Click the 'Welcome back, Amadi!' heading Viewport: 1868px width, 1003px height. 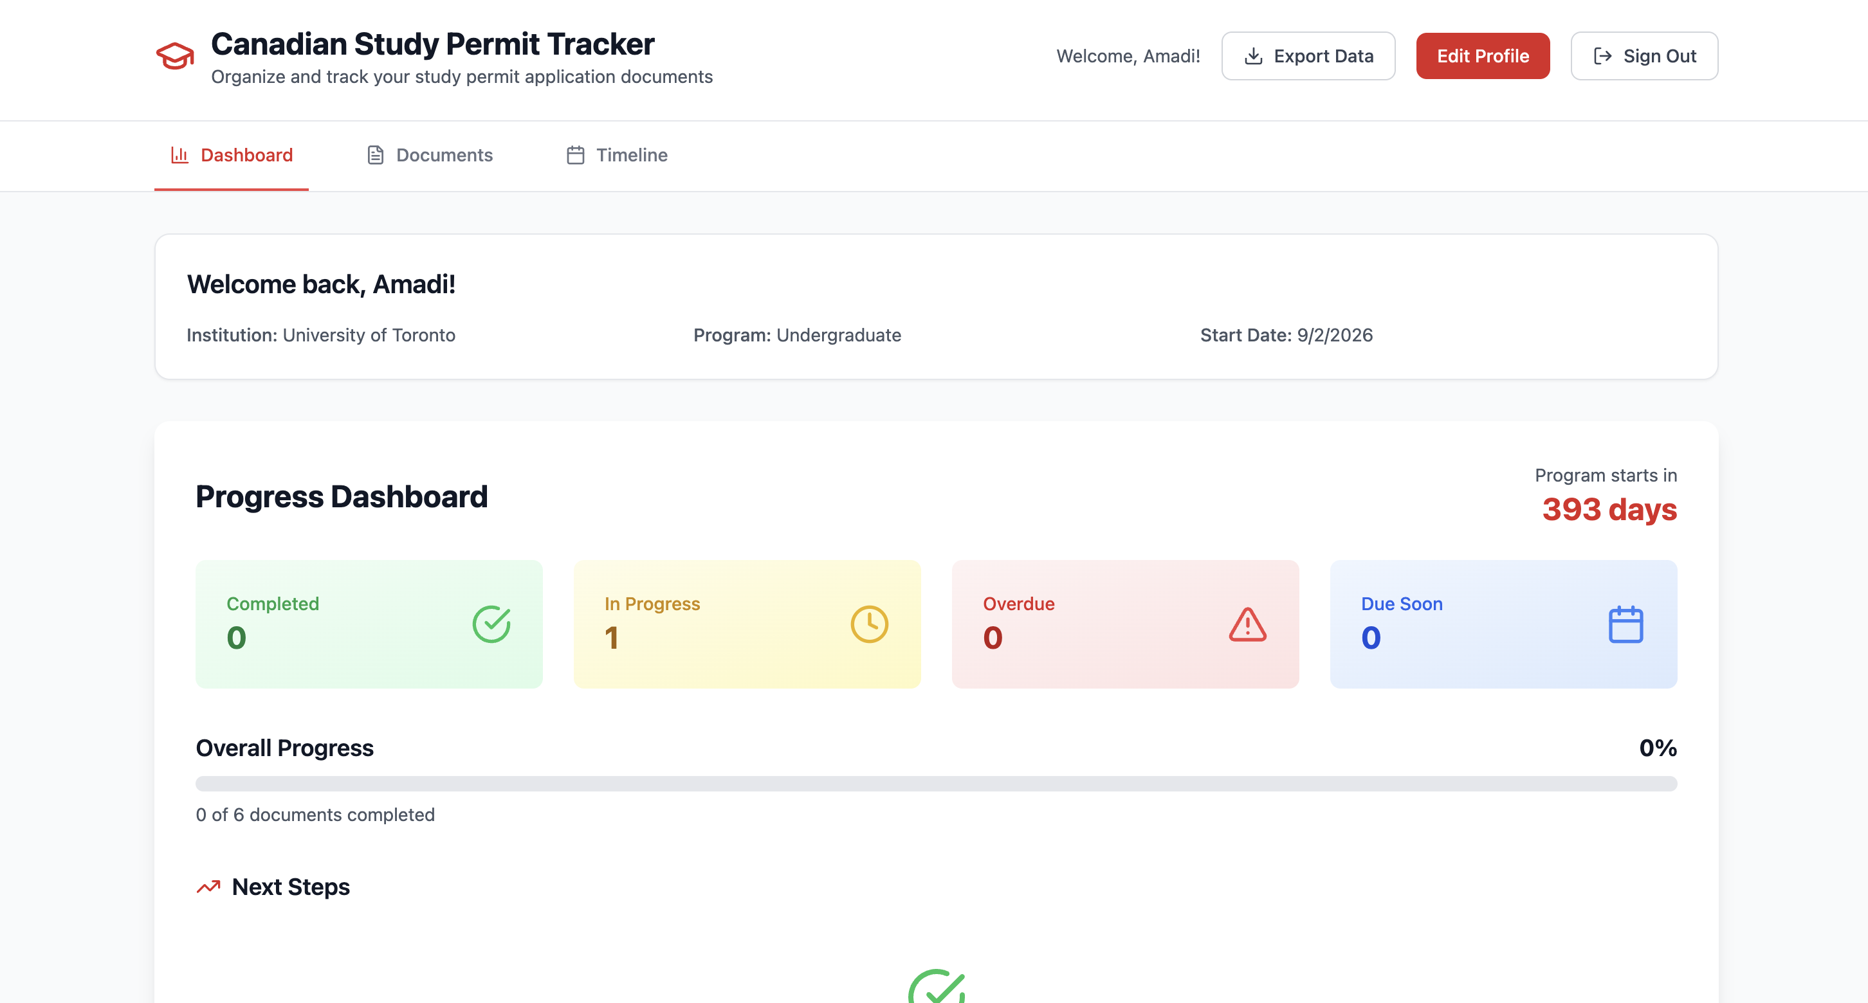tap(321, 284)
